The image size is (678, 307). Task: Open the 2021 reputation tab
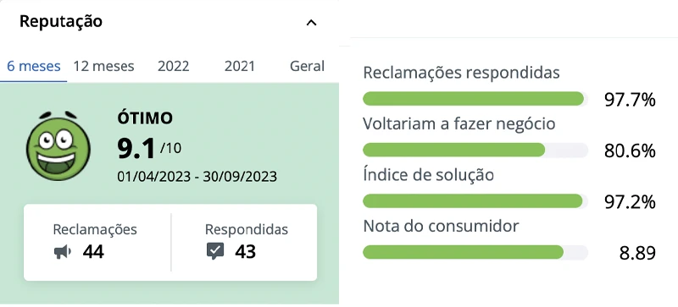coord(240,67)
